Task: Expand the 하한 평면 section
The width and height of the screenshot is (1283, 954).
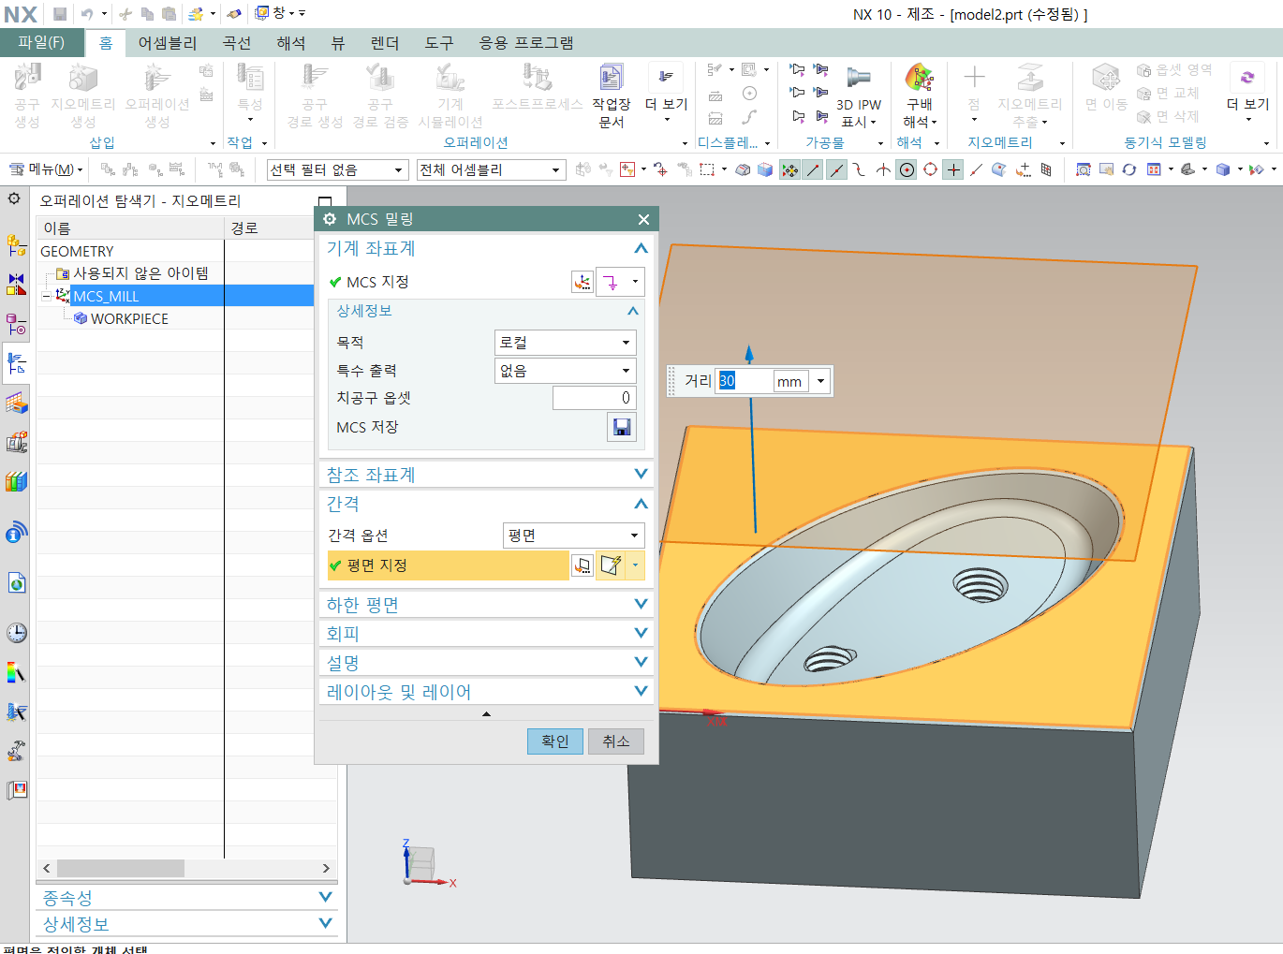Action: click(x=486, y=605)
